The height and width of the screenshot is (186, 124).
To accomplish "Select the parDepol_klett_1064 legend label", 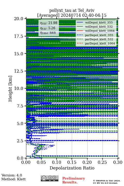I will [x=100, y=43].
